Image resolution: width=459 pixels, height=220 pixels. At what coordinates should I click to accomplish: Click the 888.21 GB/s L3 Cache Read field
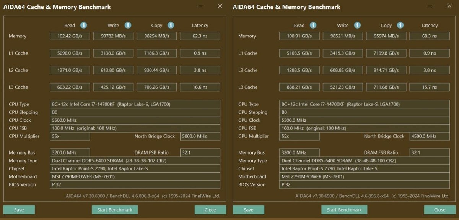(299, 87)
